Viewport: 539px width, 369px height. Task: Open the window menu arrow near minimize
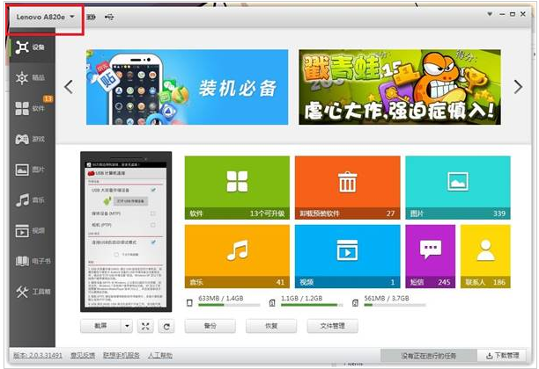490,16
